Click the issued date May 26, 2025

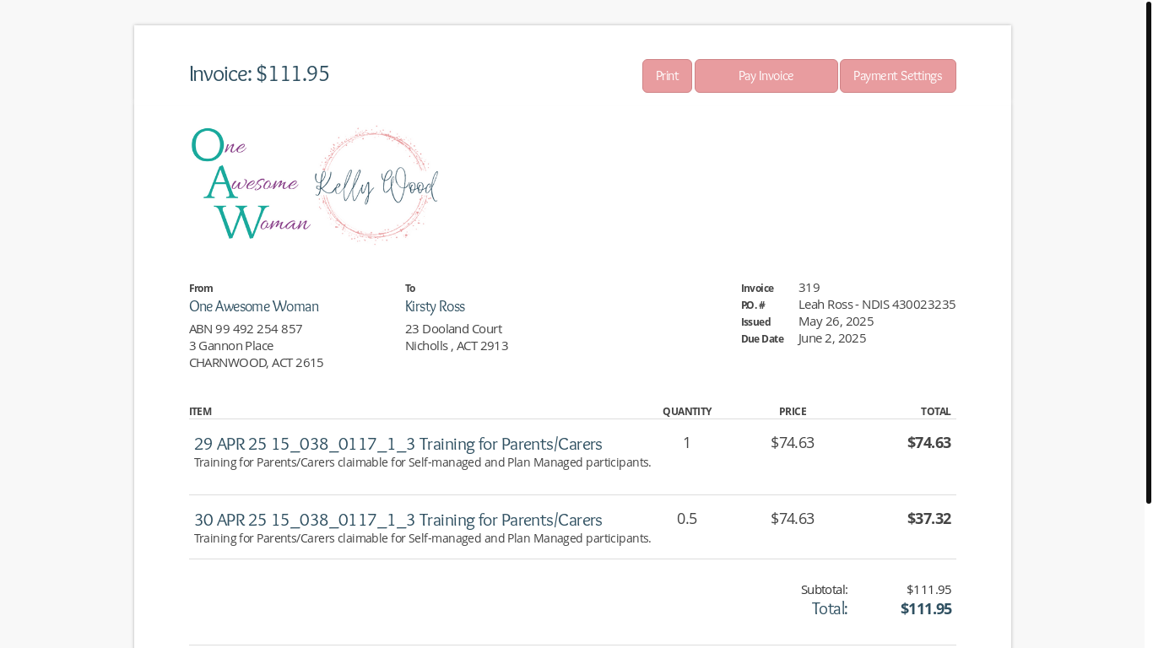pos(836,321)
